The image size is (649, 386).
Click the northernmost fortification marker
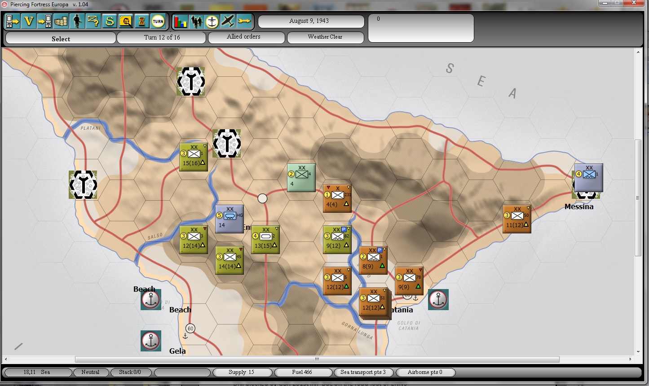click(x=191, y=81)
